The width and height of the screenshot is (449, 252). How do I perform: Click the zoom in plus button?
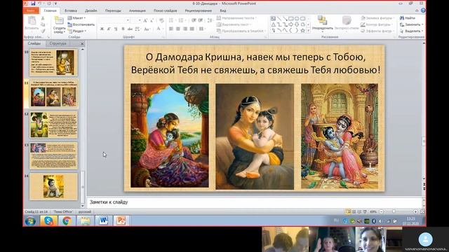(x=415, y=211)
